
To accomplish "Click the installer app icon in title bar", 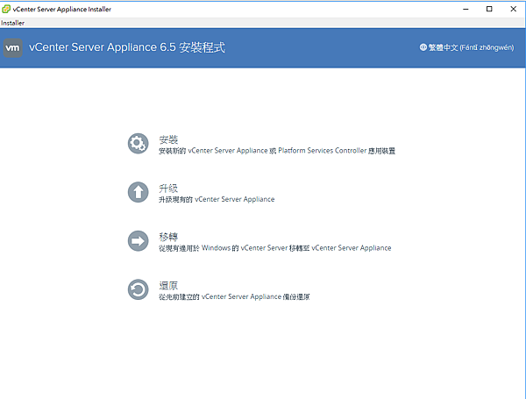I will click(x=6, y=9).
